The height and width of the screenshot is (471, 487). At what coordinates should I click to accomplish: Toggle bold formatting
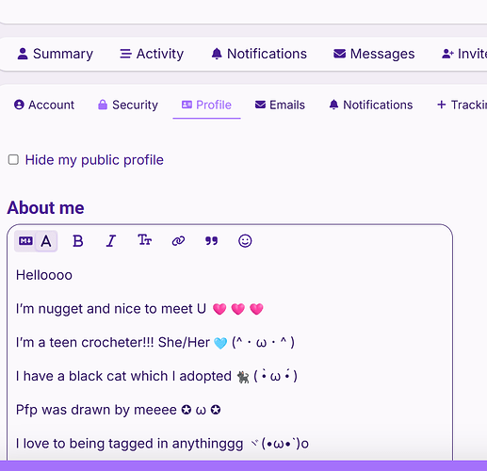pos(78,241)
